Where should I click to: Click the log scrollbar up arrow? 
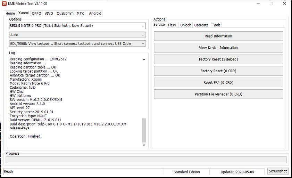[144, 59]
